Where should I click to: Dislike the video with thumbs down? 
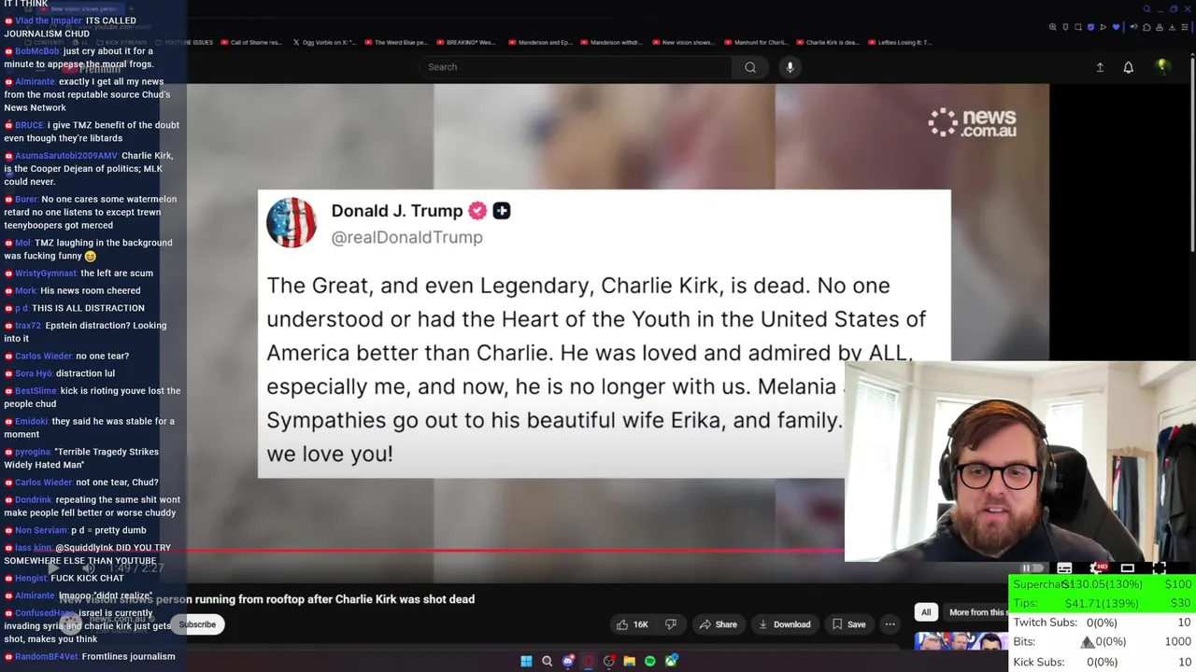670,624
